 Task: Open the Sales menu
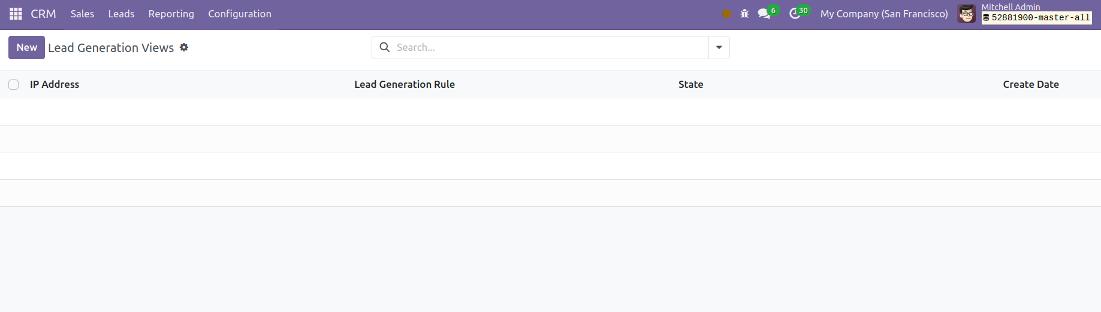click(x=82, y=14)
